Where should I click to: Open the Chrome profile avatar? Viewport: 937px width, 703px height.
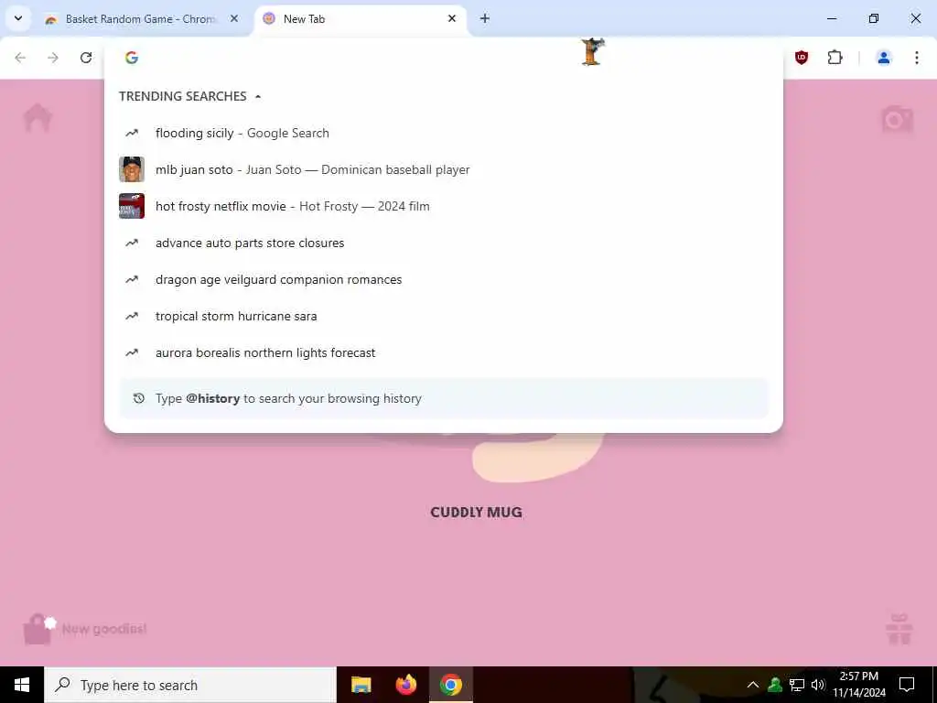tap(883, 58)
